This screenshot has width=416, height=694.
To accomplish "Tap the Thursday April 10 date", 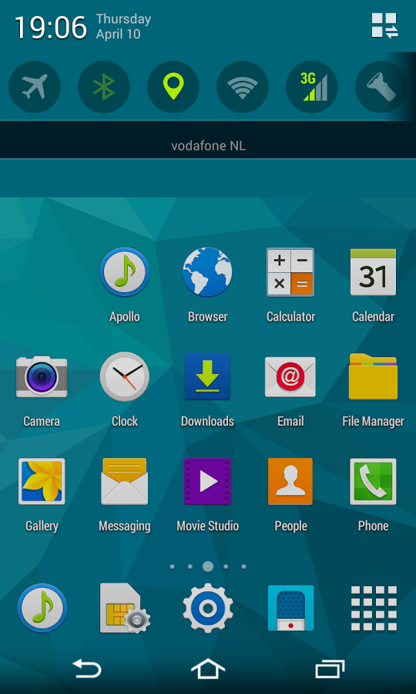I will click(123, 26).
